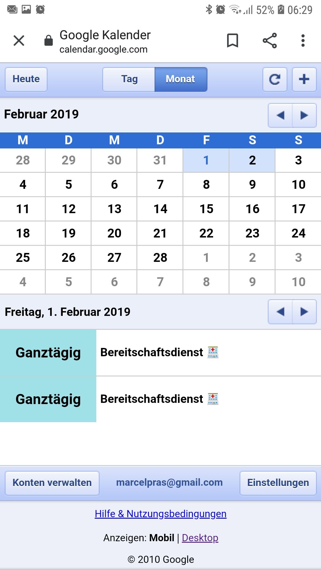Open the Hilfe & Nutzungsbedingungen link
Viewport: 321px width, 570px height.
[160, 514]
